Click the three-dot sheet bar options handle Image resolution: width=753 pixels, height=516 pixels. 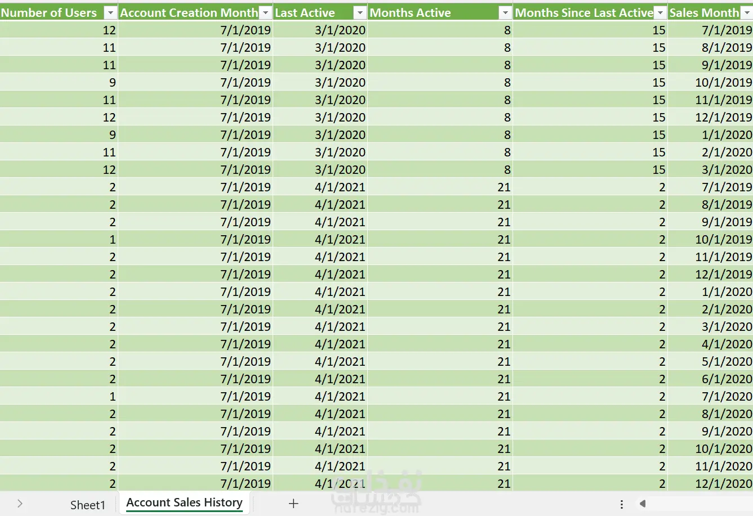622,504
